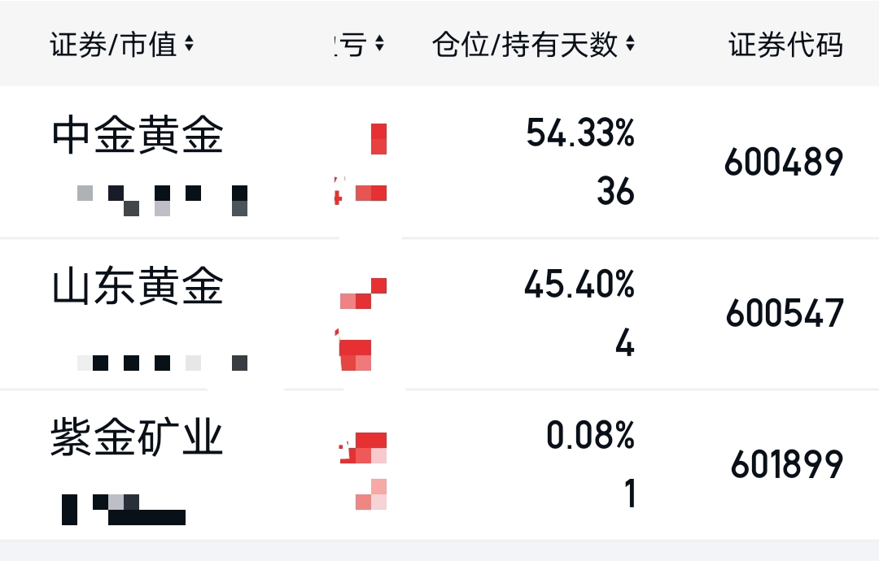879x561 pixels.
Task: Click the 证券/市值 column header
Action: 114,44
